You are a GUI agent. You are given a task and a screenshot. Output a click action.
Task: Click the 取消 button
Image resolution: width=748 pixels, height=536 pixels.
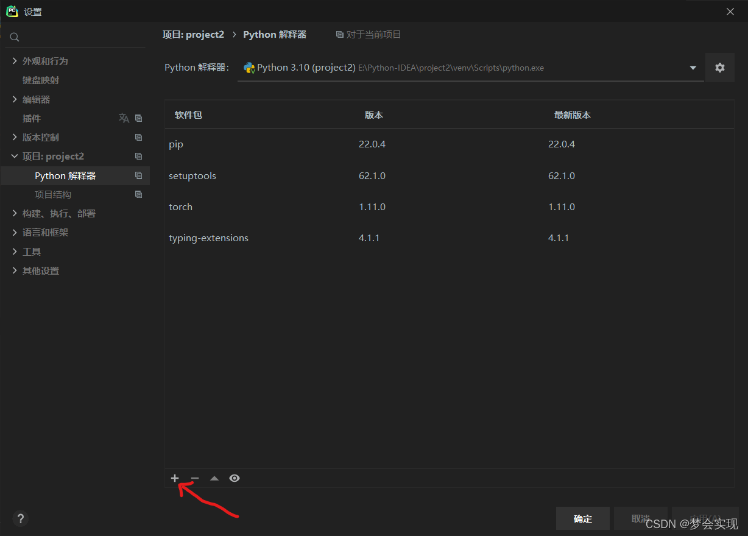click(641, 518)
